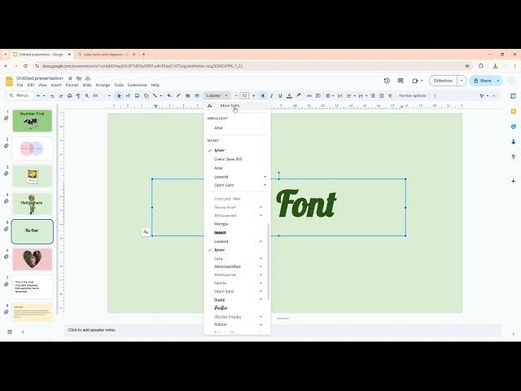
Task: Open new slide layout dropdown arrow
Action: [x=44, y=96]
